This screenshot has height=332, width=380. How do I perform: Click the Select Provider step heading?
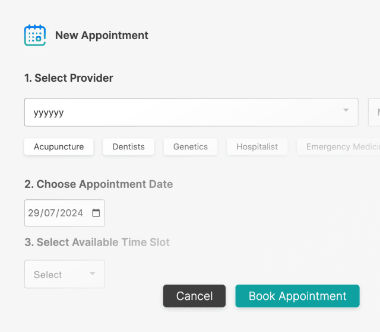point(69,78)
